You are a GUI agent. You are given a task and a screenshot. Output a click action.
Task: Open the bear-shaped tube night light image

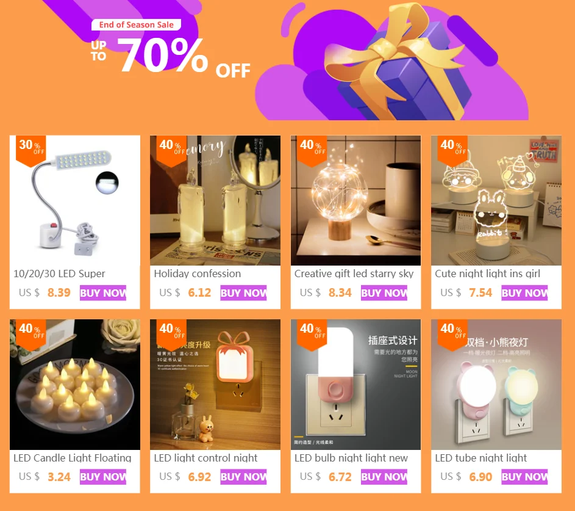click(x=496, y=385)
